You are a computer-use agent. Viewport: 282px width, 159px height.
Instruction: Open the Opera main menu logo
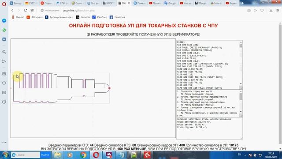(4, 4)
